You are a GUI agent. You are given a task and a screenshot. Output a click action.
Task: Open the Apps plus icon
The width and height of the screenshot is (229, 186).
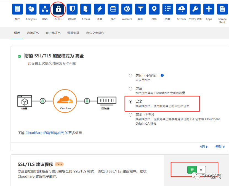coord(209,9)
